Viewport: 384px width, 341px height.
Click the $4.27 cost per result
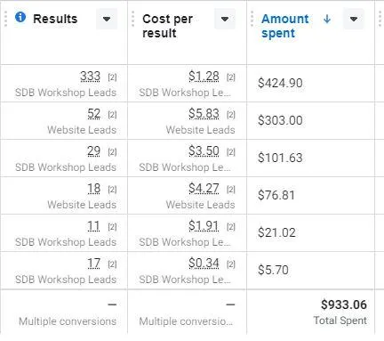pos(204,189)
